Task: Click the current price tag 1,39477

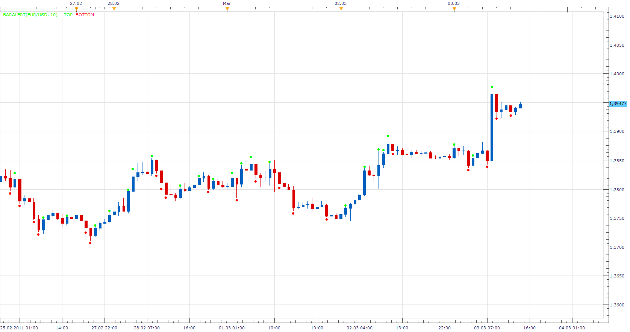Action: pos(618,104)
